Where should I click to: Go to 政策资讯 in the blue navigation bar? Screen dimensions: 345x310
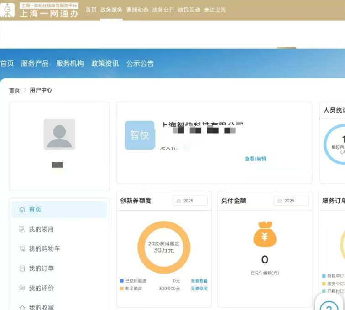coord(105,63)
